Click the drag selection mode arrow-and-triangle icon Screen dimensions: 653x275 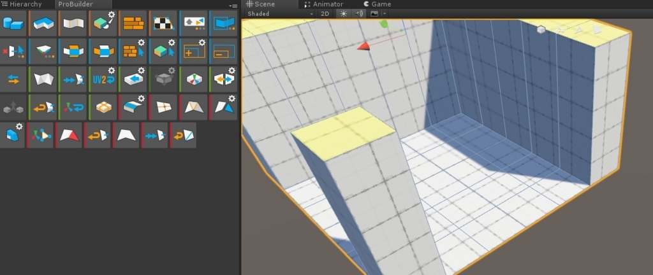tap(194, 24)
